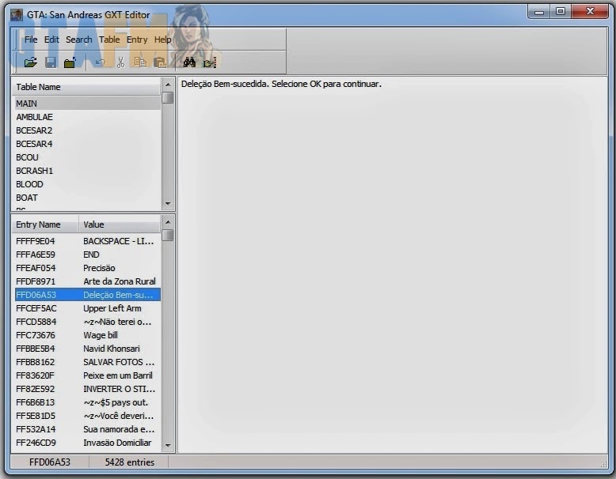616x479 pixels.
Task: Open the File menu
Action: coord(31,40)
